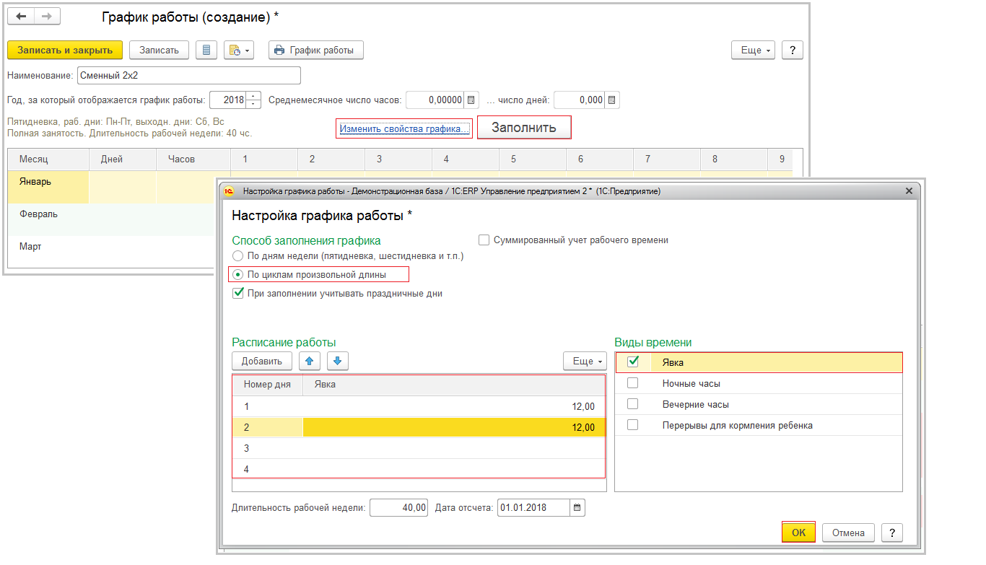The width and height of the screenshot is (986, 565).
Task: Enable Суммированный учет рабочего времени checkbox
Action: coord(484,240)
